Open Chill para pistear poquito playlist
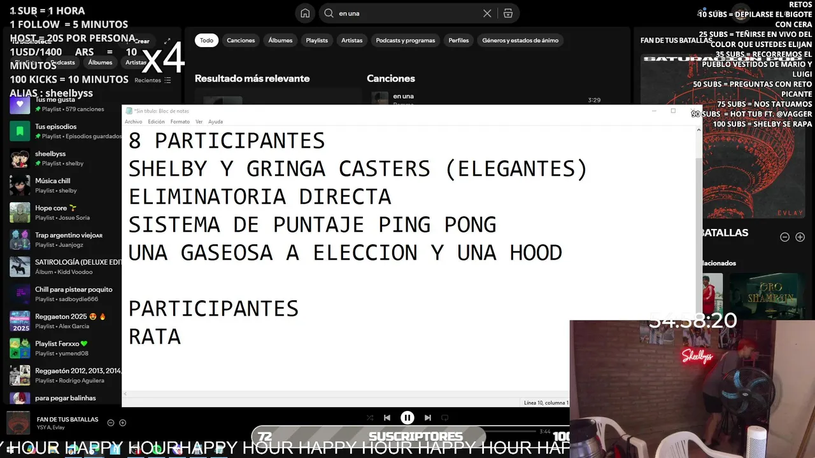The height and width of the screenshot is (458, 815). tap(65, 294)
